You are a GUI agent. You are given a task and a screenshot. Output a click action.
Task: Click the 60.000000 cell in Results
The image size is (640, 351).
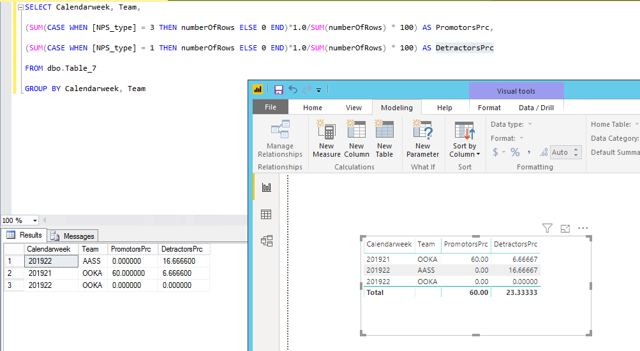tap(133, 273)
